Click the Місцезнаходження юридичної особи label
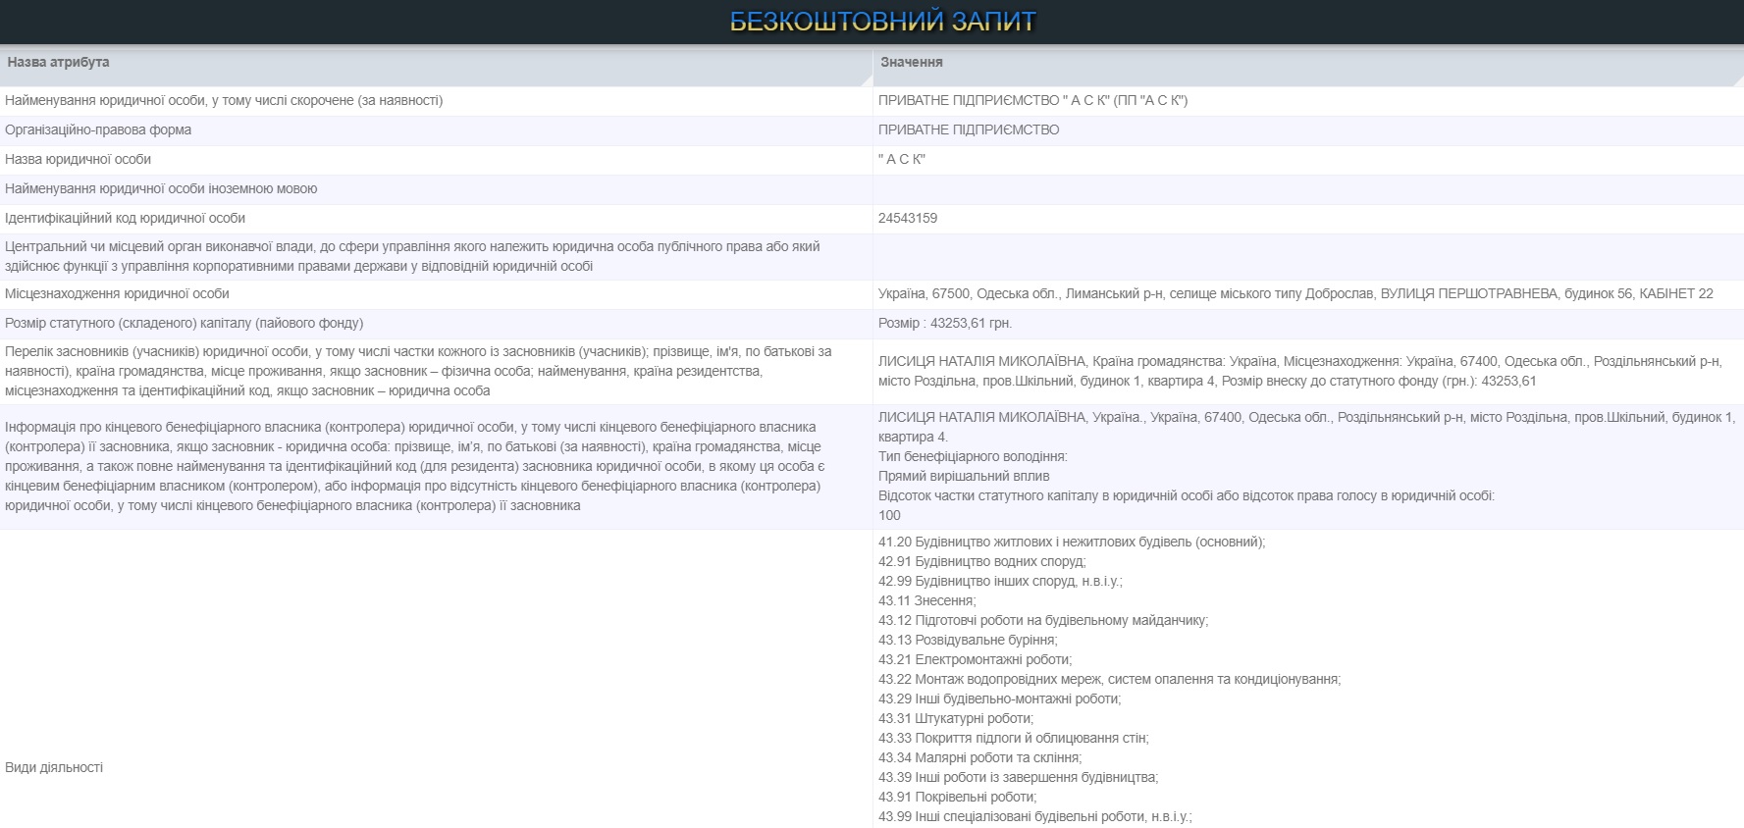This screenshot has height=828, width=1744. click(x=117, y=293)
